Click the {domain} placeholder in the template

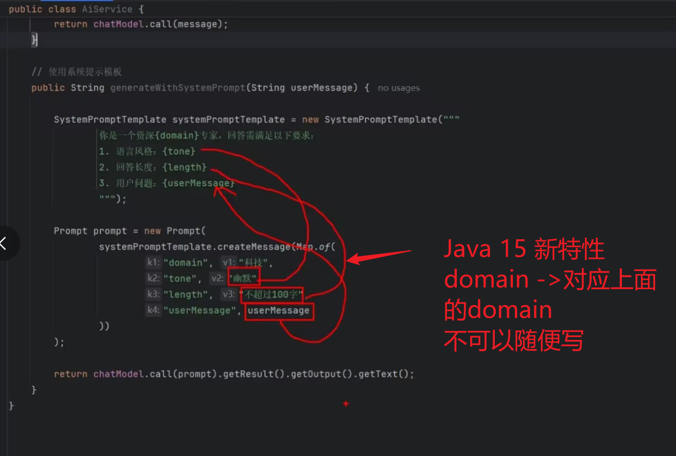pyautogui.click(x=178, y=135)
